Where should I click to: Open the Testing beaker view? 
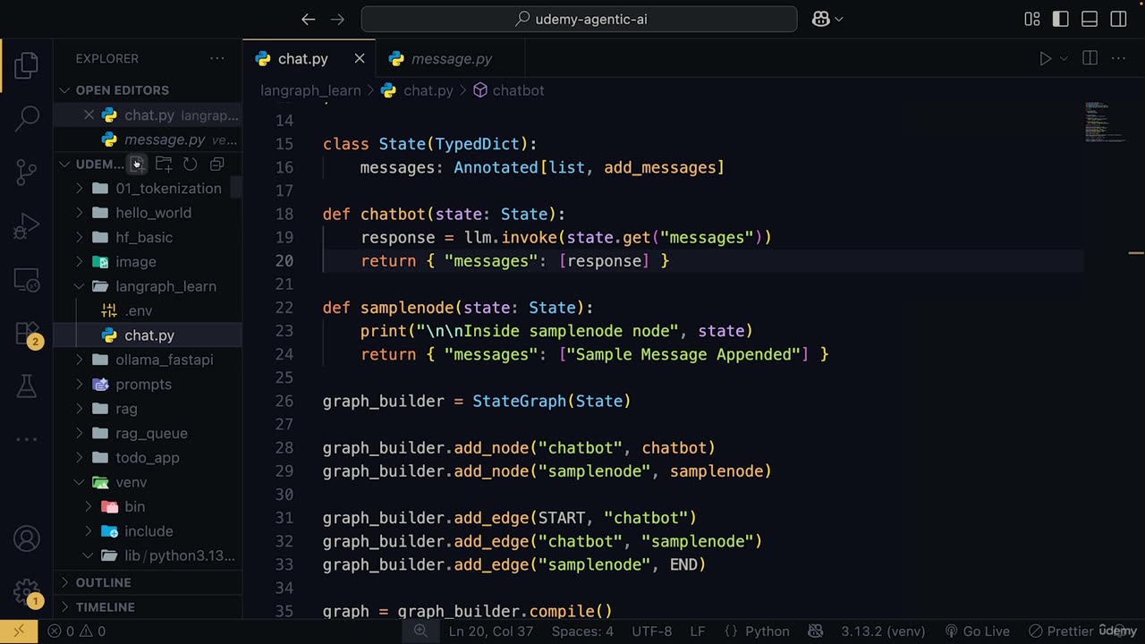click(x=27, y=386)
